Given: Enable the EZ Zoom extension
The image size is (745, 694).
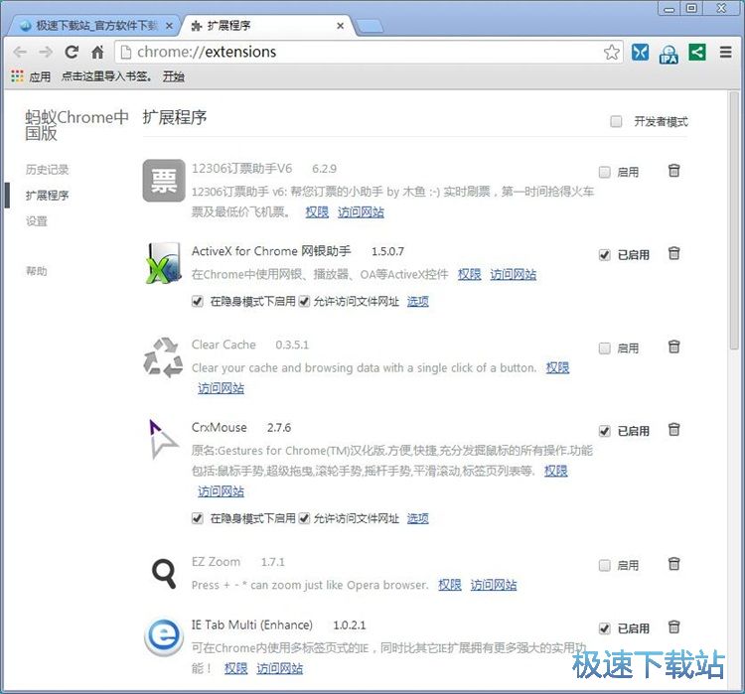Looking at the screenshot, I should click(x=604, y=565).
